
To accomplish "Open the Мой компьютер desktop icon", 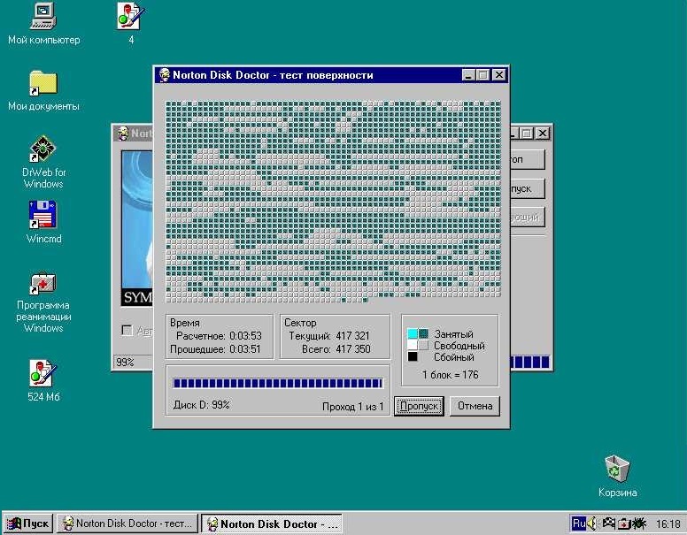I will tap(42, 17).
